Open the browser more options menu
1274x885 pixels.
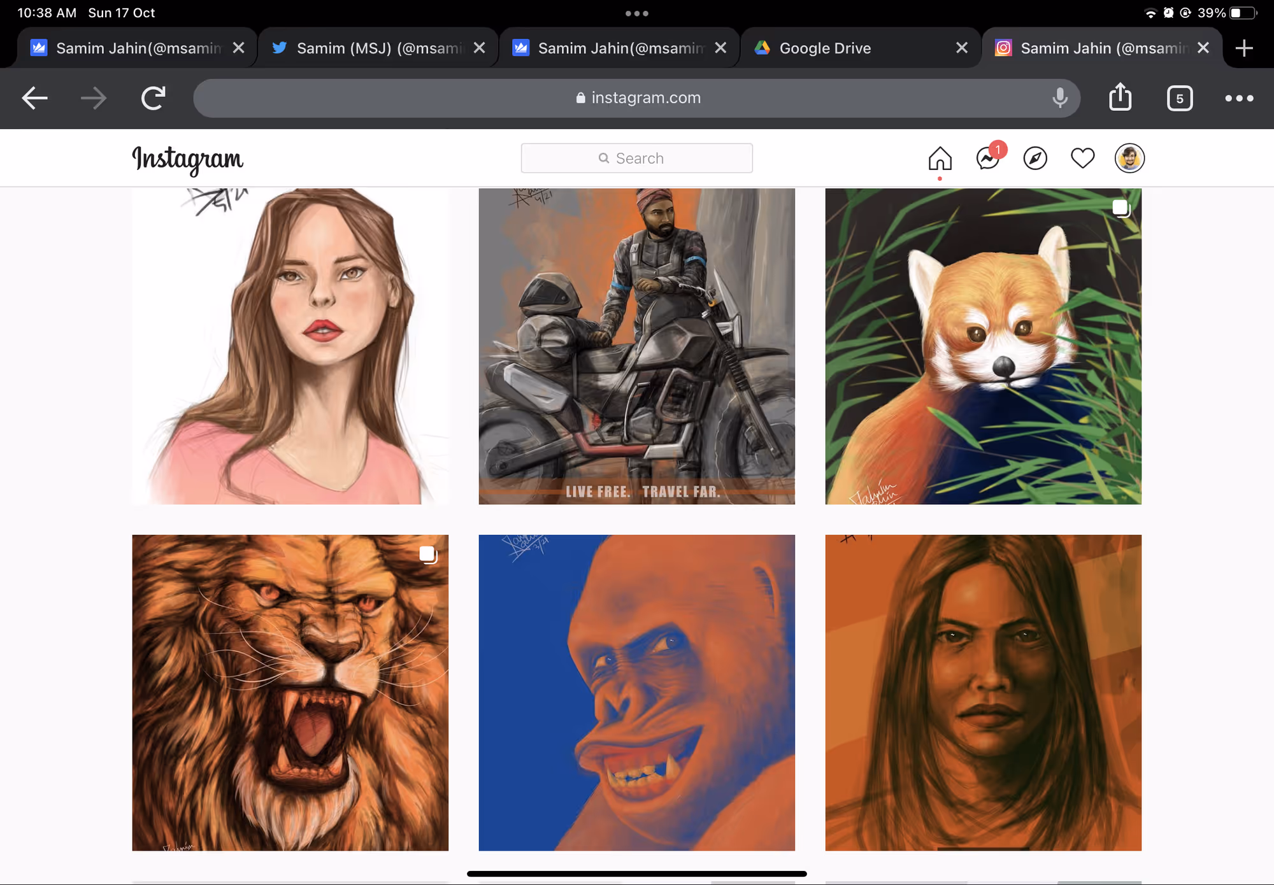click(1239, 98)
